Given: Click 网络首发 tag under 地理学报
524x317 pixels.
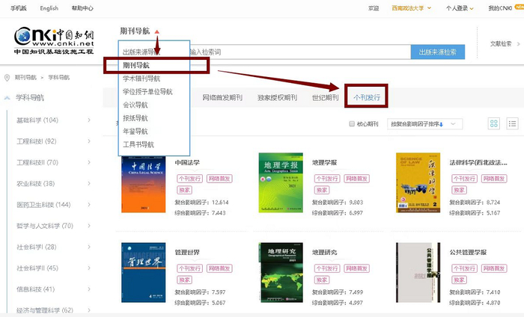Looking at the screenshot, I should [356, 179].
